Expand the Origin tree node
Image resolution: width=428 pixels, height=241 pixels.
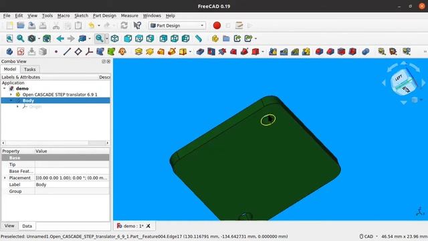click(x=18, y=106)
